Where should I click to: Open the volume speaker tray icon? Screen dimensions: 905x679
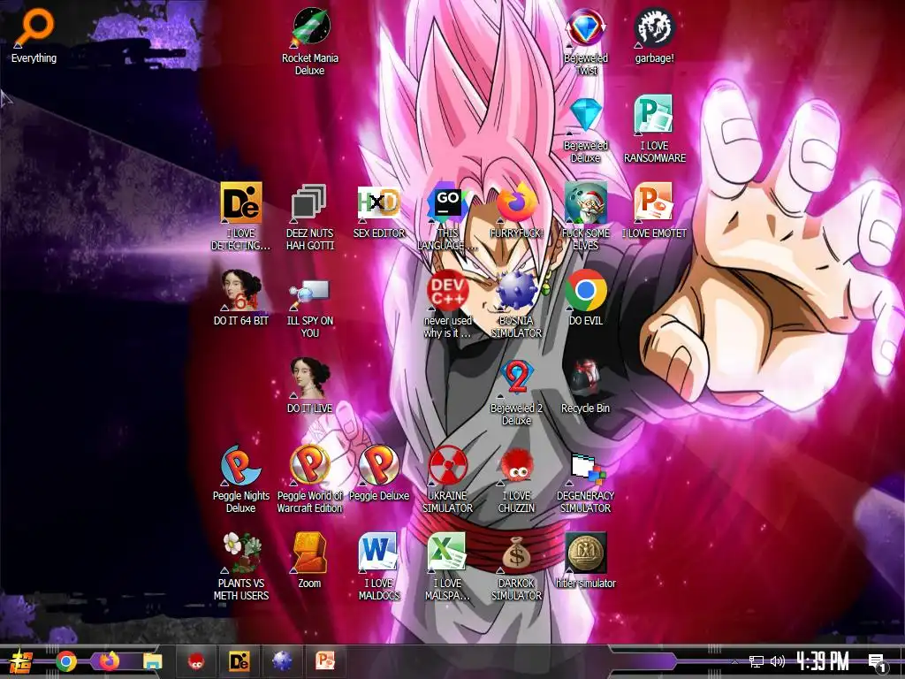(778, 661)
